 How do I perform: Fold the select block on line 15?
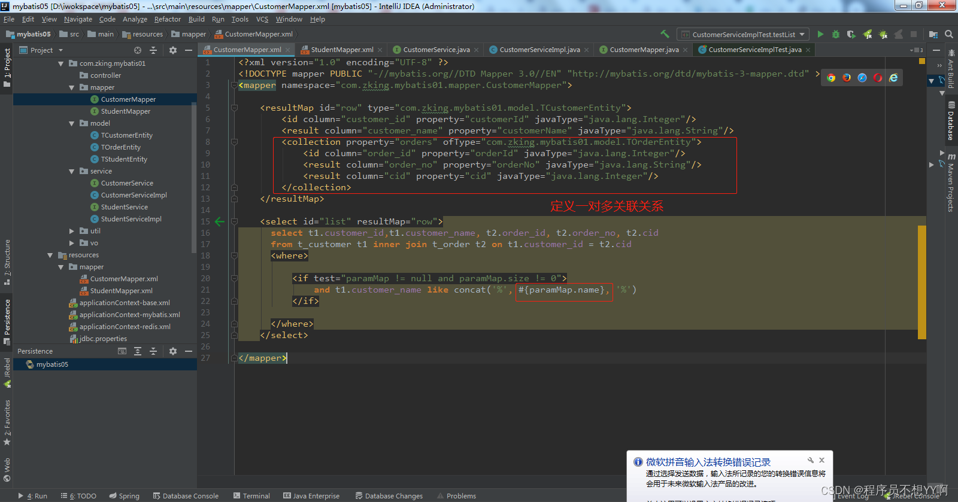pos(235,221)
